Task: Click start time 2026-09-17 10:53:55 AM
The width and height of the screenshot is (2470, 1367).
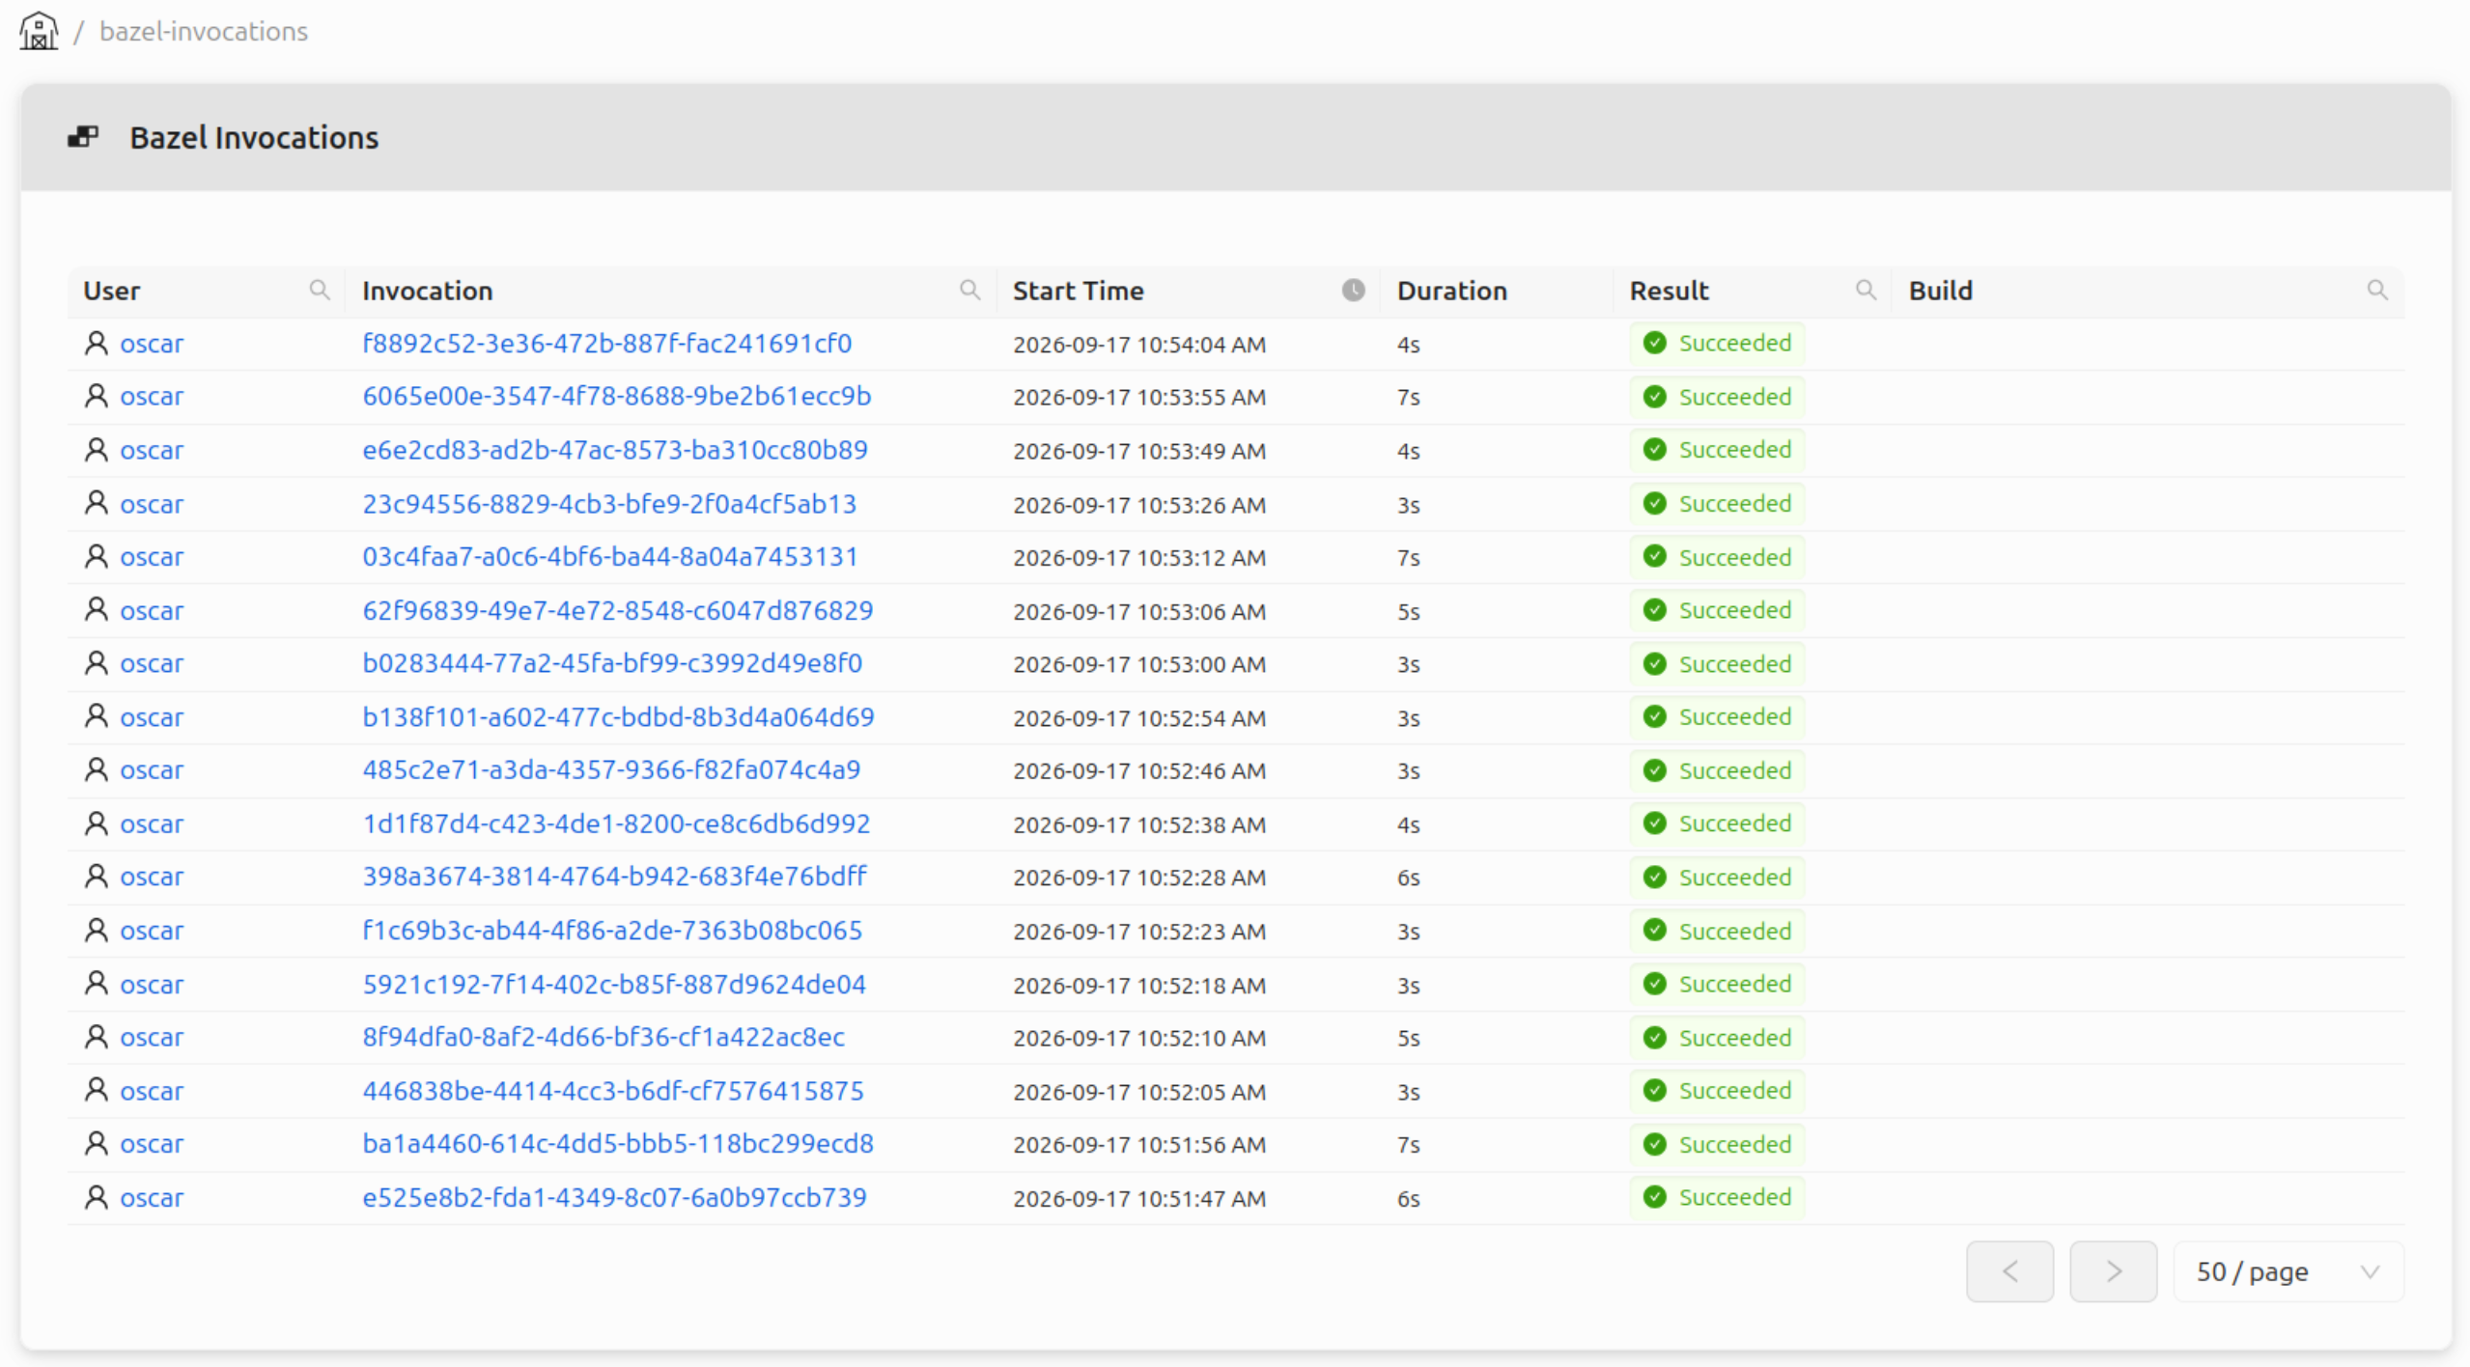Action: (1139, 398)
